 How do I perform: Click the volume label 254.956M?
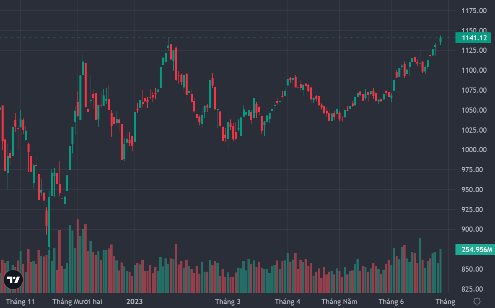[x=474, y=250]
